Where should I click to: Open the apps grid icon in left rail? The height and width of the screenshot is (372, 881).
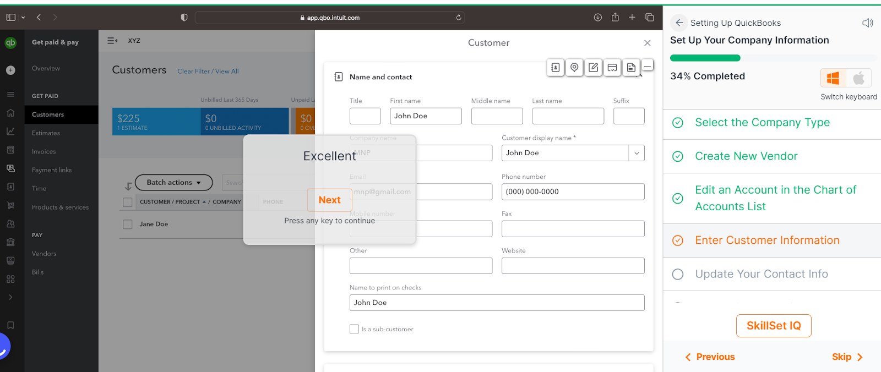[x=10, y=279]
